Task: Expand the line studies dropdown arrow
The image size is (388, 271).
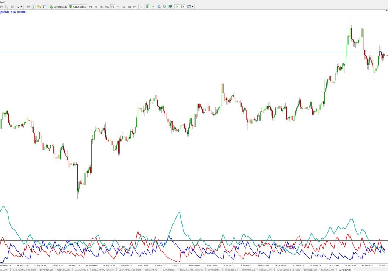Action: [x=21, y=7]
